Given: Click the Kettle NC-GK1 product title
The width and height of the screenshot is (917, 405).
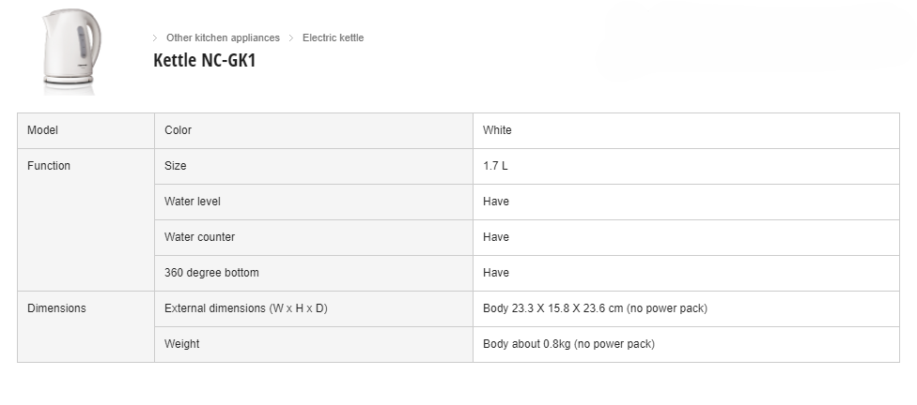Looking at the screenshot, I should click(205, 60).
